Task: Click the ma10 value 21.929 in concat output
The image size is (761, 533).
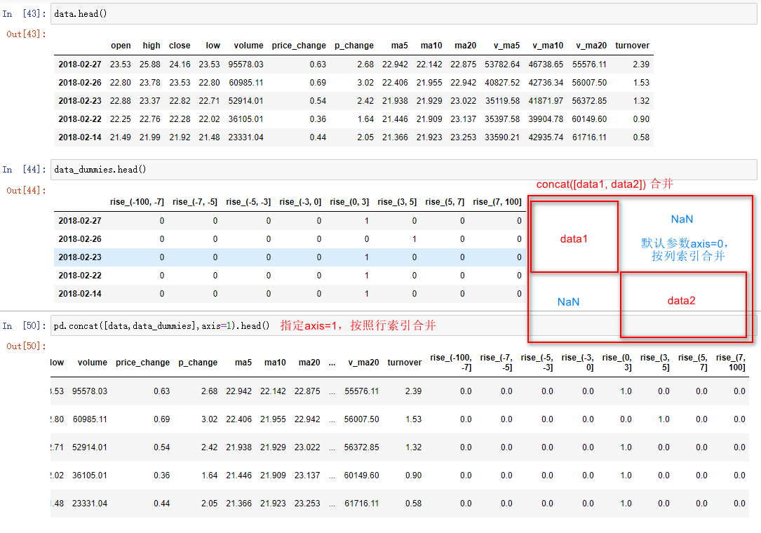Action: coord(274,447)
